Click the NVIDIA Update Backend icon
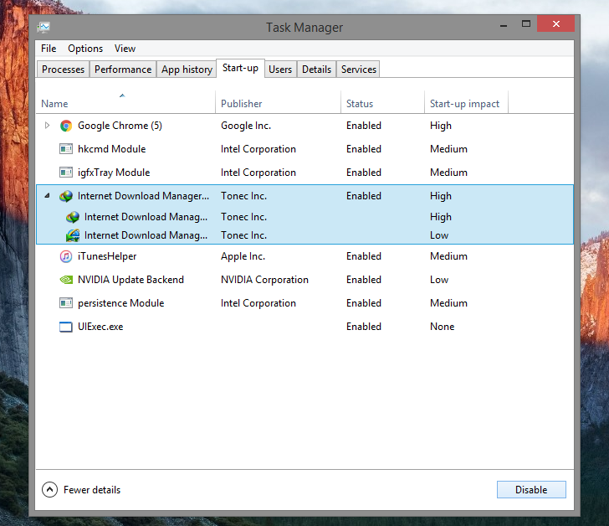 [x=66, y=280]
